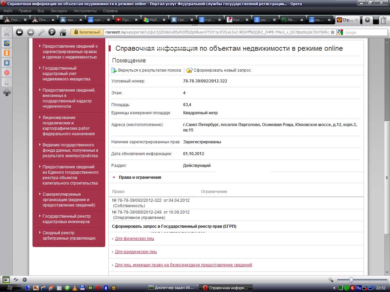Add a new tab with plus button
Viewport: 390px width, 292px height.
click(x=367, y=20)
